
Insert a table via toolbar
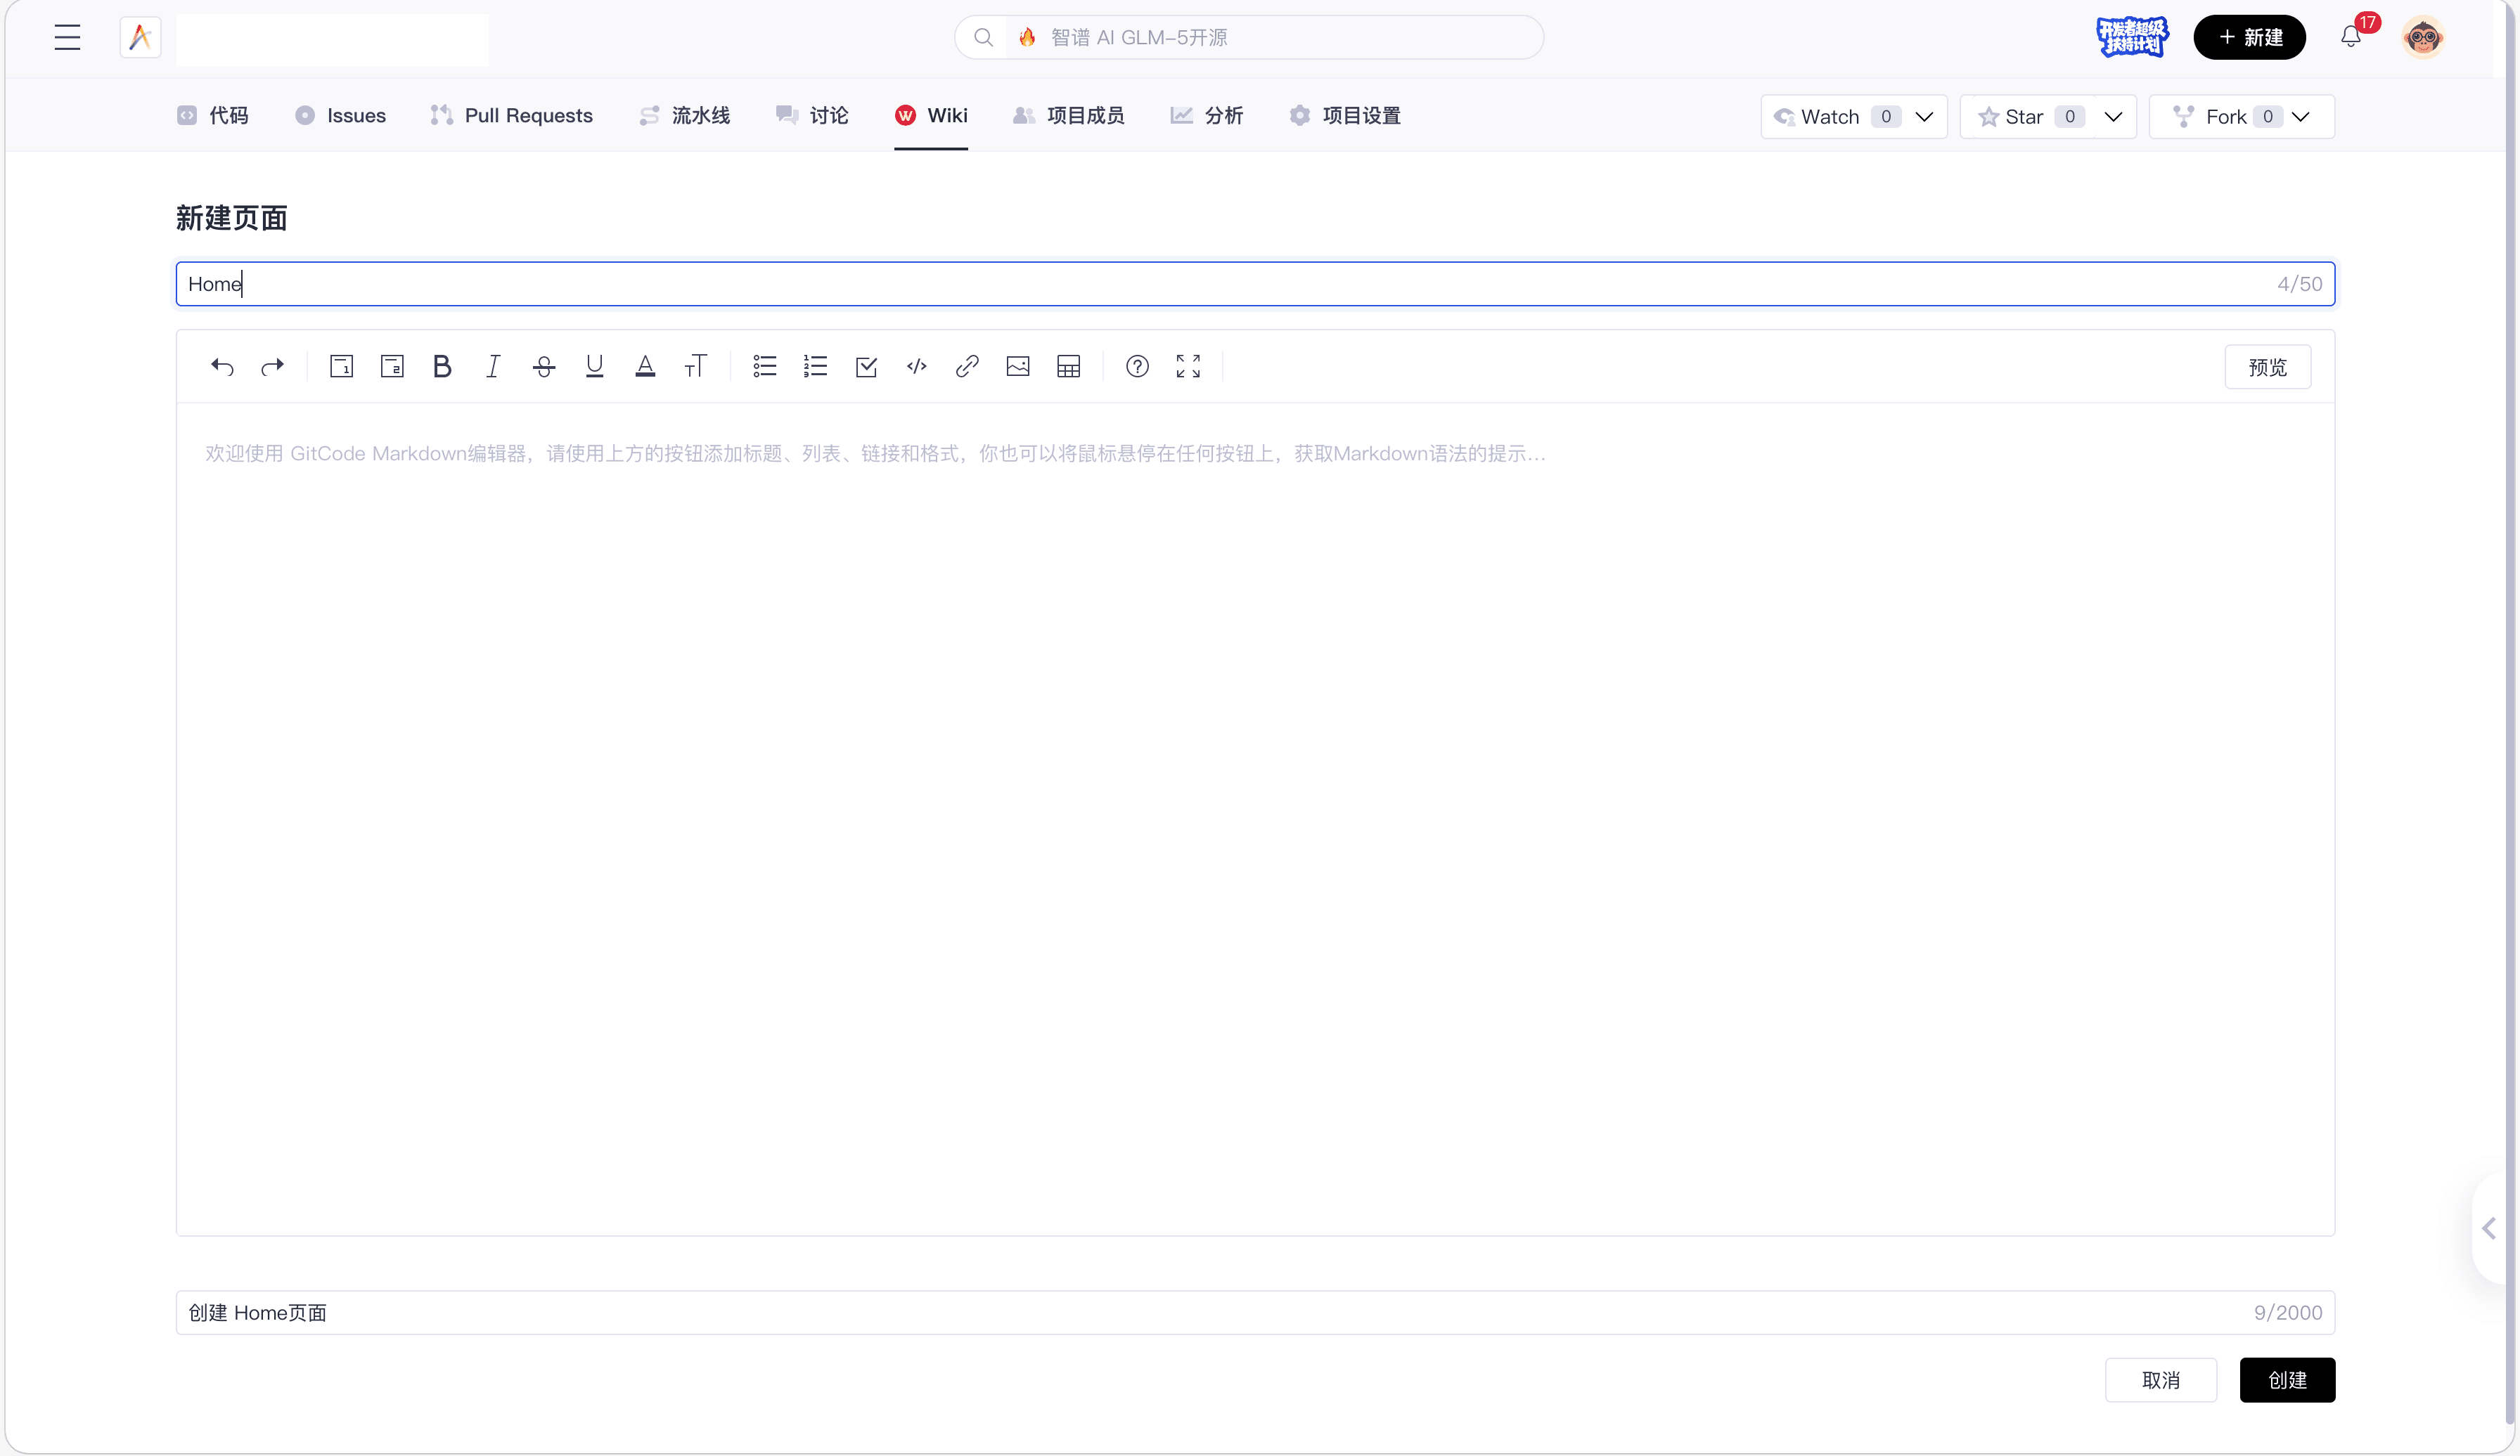point(1068,367)
